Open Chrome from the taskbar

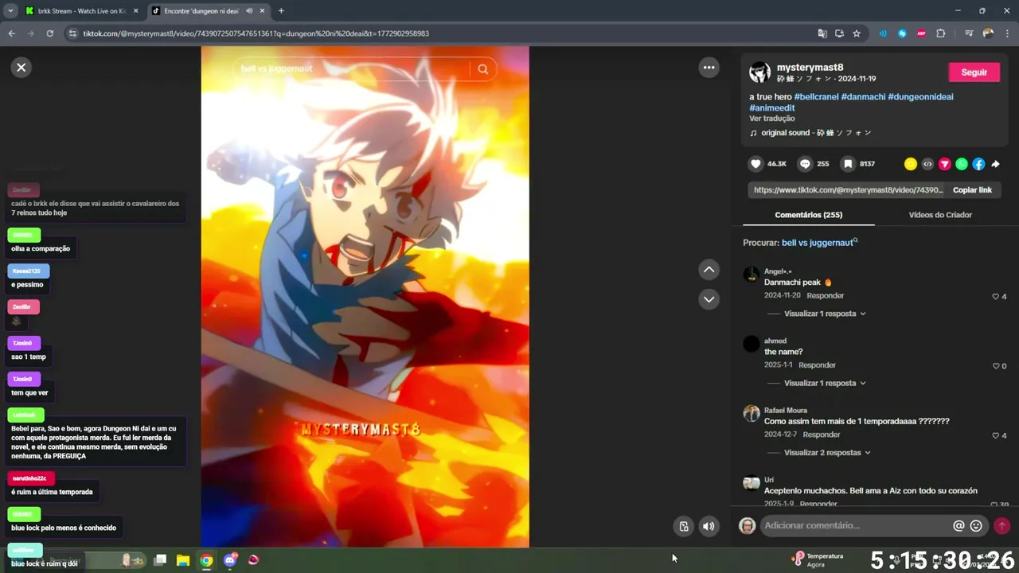click(x=206, y=560)
